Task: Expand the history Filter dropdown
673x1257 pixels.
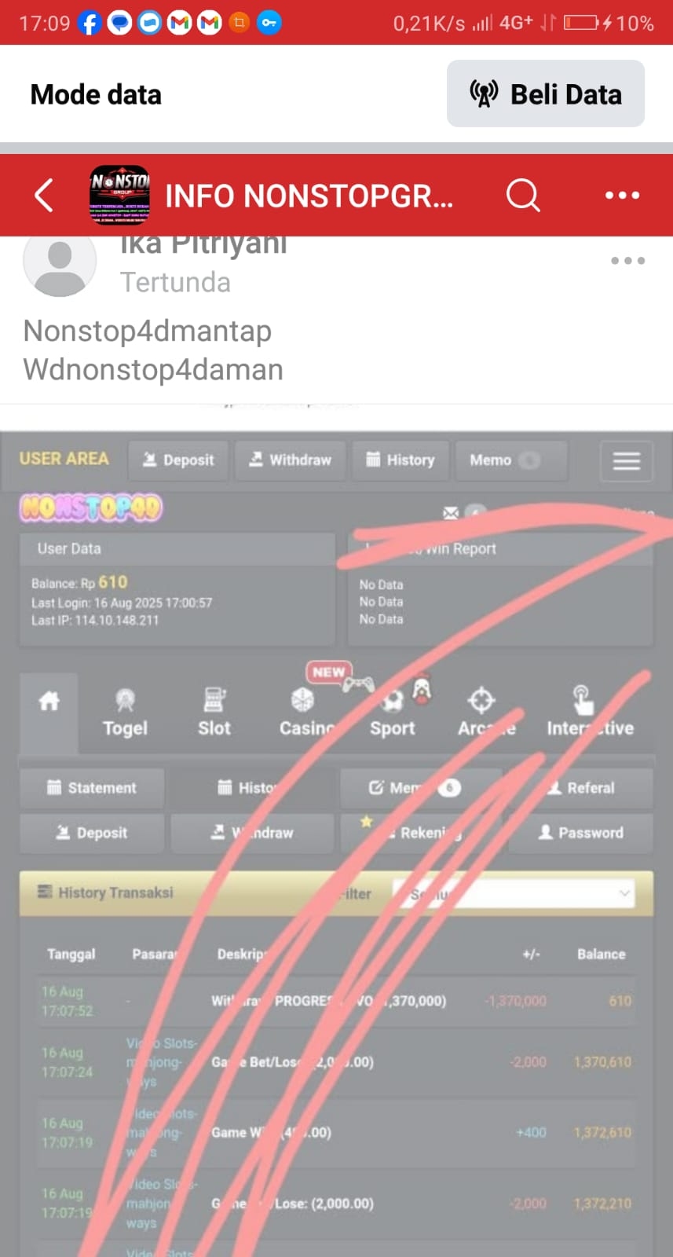Action: tap(518, 893)
